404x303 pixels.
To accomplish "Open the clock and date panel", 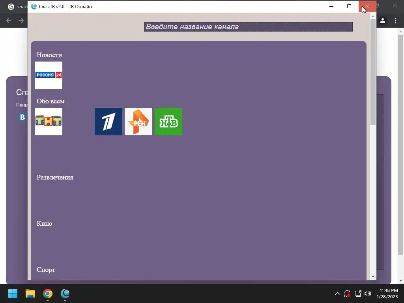I will coord(387,294).
